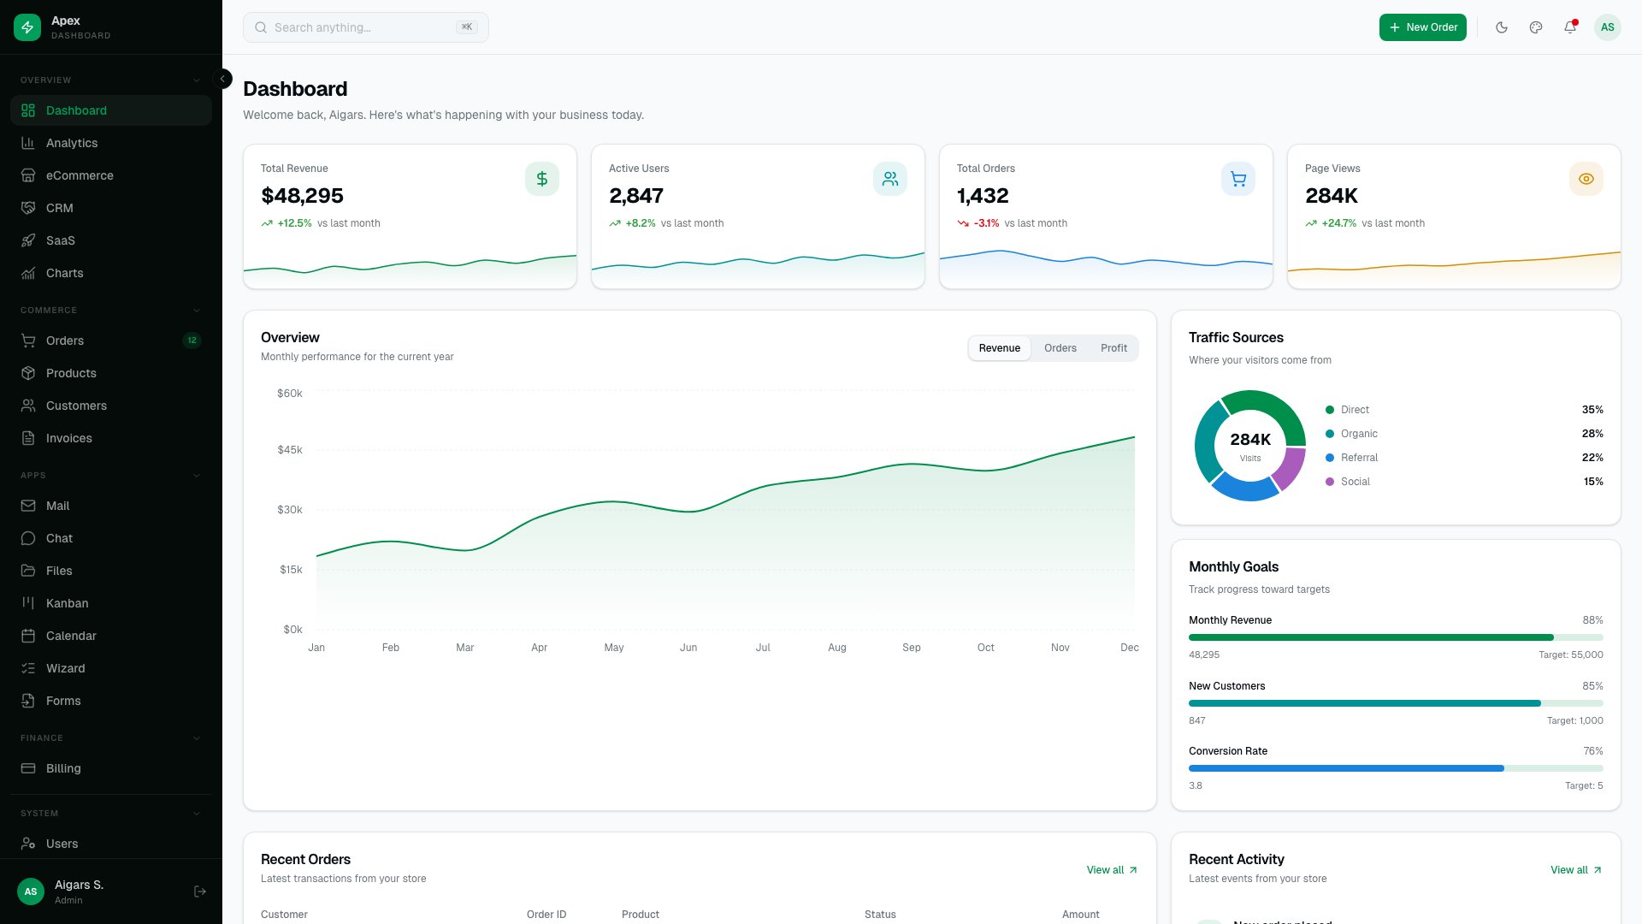Collapse the sidebar using the chevron
The width and height of the screenshot is (1642, 924).
point(222,78)
